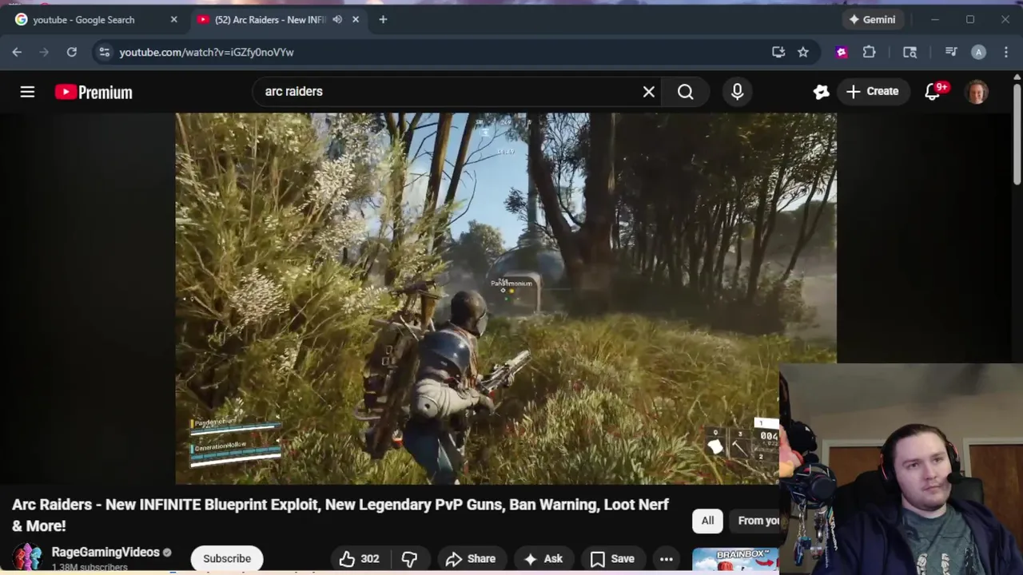Screen dimensions: 1023x575
Task: Click the address bar URL
Action: 206,52
